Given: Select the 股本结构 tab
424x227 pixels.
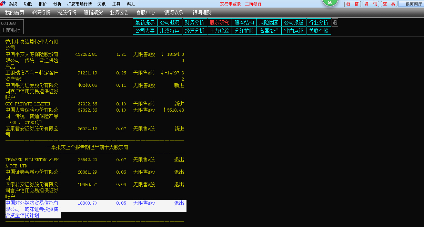Looking at the screenshot, I should coord(244,22).
